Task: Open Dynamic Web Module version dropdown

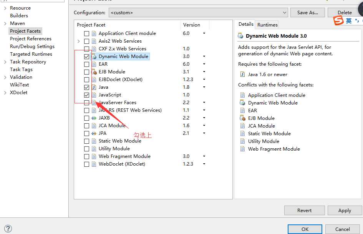Action: point(204,56)
